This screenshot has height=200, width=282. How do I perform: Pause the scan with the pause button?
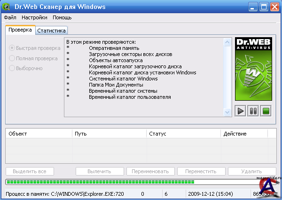click(x=253, y=111)
